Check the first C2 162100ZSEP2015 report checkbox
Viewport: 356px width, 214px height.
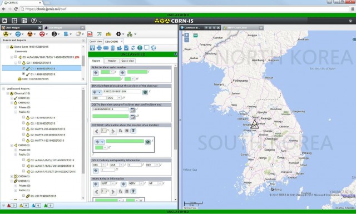point(23,117)
